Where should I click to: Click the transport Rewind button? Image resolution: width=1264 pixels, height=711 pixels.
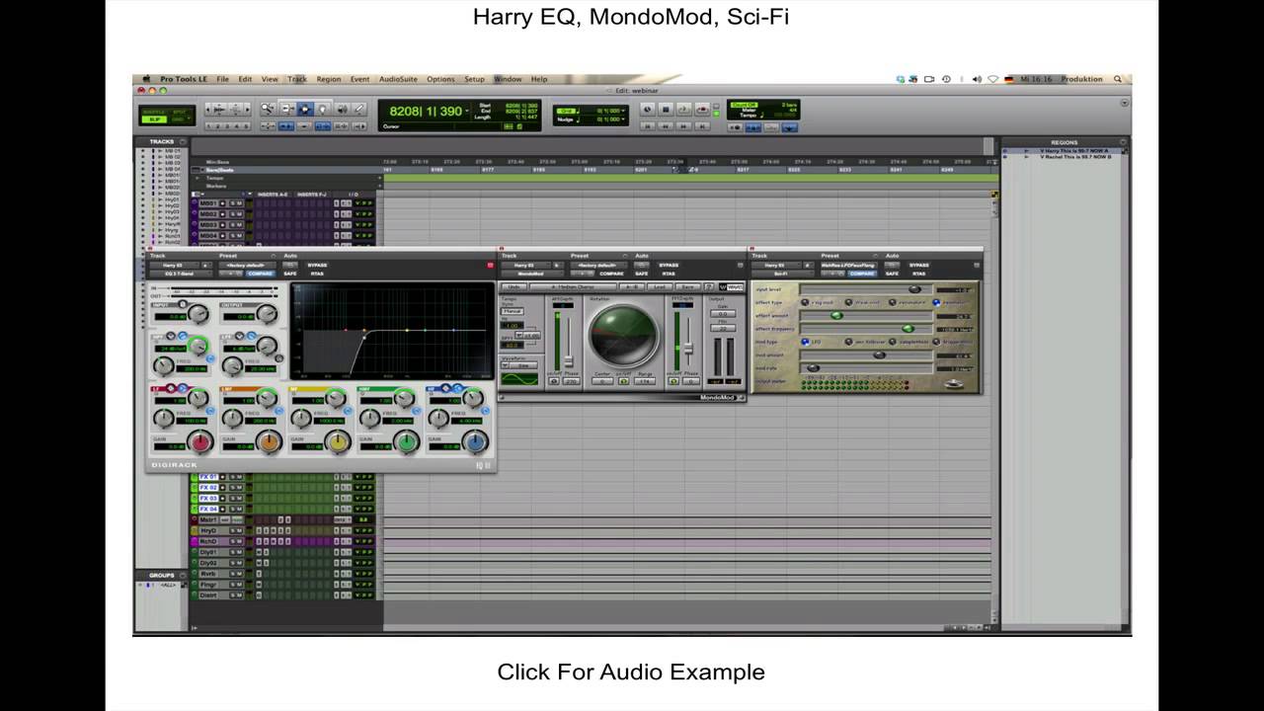(666, 126)
